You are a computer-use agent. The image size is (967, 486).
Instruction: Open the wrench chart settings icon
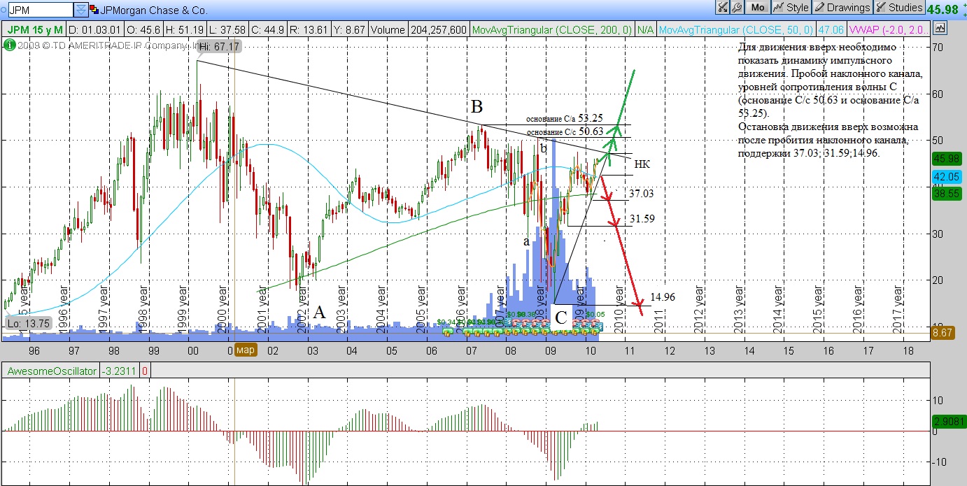tap(736, 8)
